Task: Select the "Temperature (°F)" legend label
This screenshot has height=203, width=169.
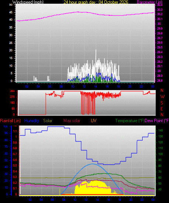Action: click(130, 121)
